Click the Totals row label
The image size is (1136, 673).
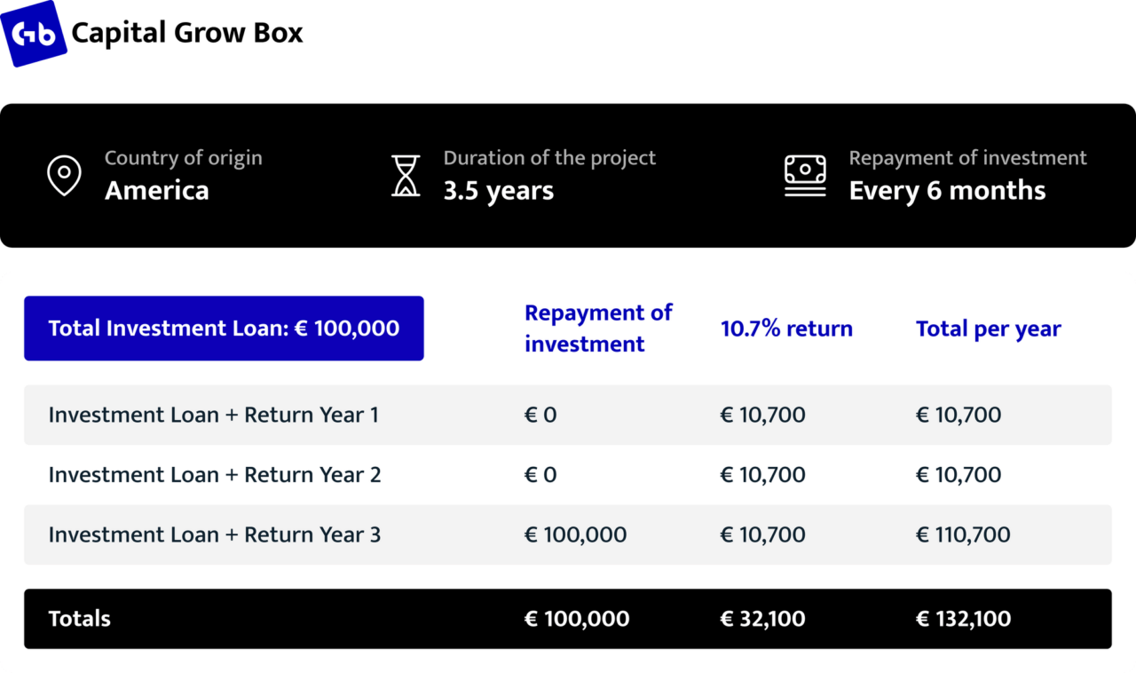coord(80,619)
